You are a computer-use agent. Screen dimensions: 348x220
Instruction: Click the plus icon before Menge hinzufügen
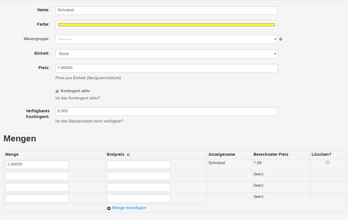(x=109, y=208)
